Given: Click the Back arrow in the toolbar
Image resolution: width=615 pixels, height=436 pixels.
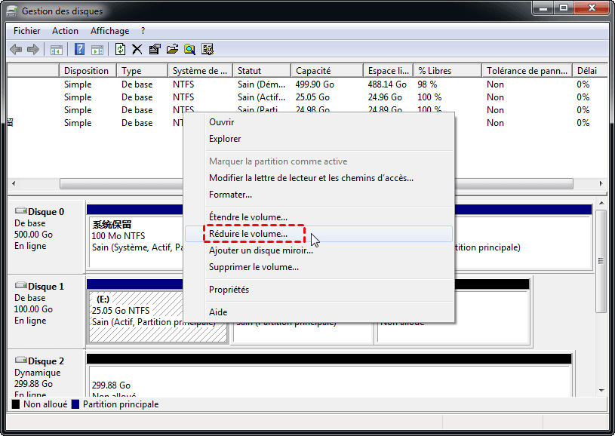Looking at the screenshot, I should pyautogui.click(x=16, y=49).
